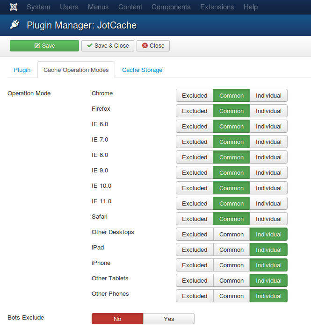Viewport: 311px width, 335px height.
Task: Open the System menu
Action: point(38,7)
